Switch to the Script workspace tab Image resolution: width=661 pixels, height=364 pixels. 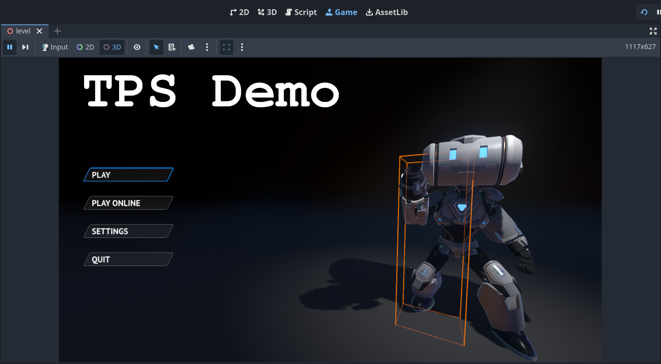tap(301, 12)
